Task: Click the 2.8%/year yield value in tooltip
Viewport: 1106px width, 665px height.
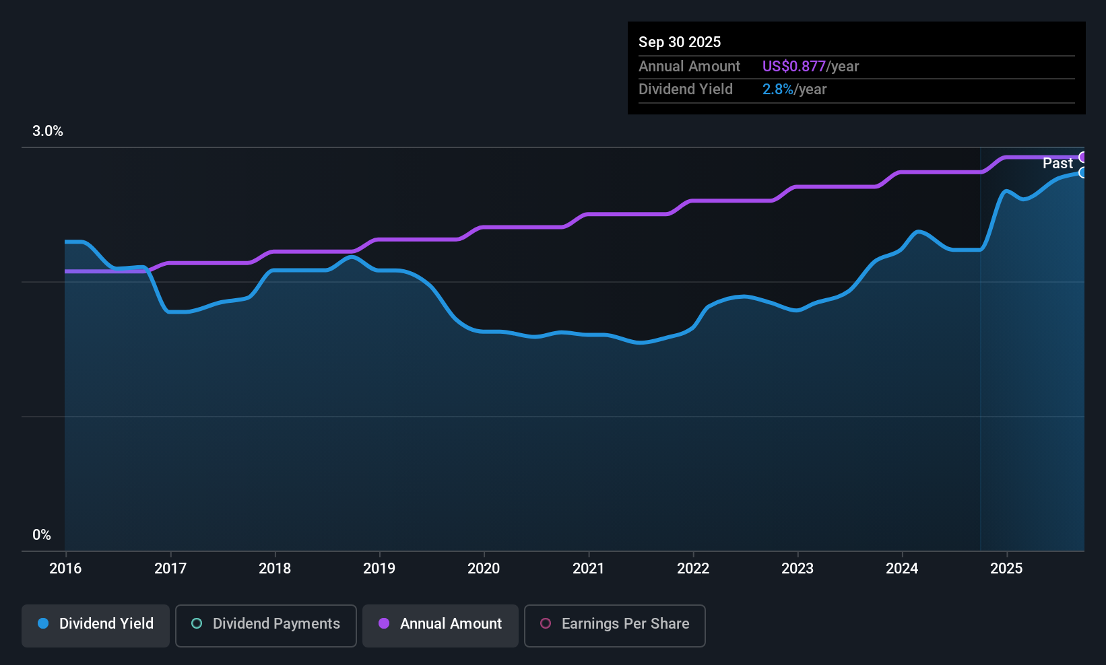Action: tap(794, 90)
